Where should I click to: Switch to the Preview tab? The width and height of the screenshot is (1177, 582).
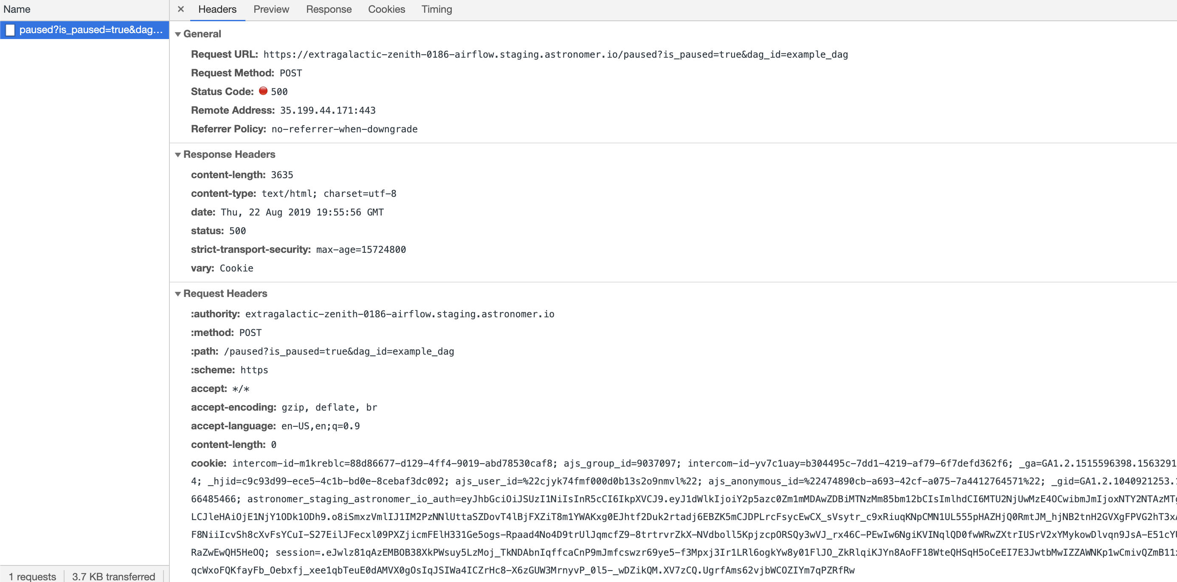(271, 9)
